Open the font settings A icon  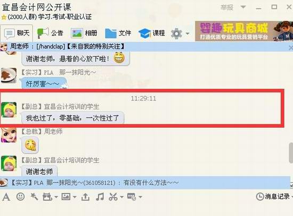pos(6,197)
